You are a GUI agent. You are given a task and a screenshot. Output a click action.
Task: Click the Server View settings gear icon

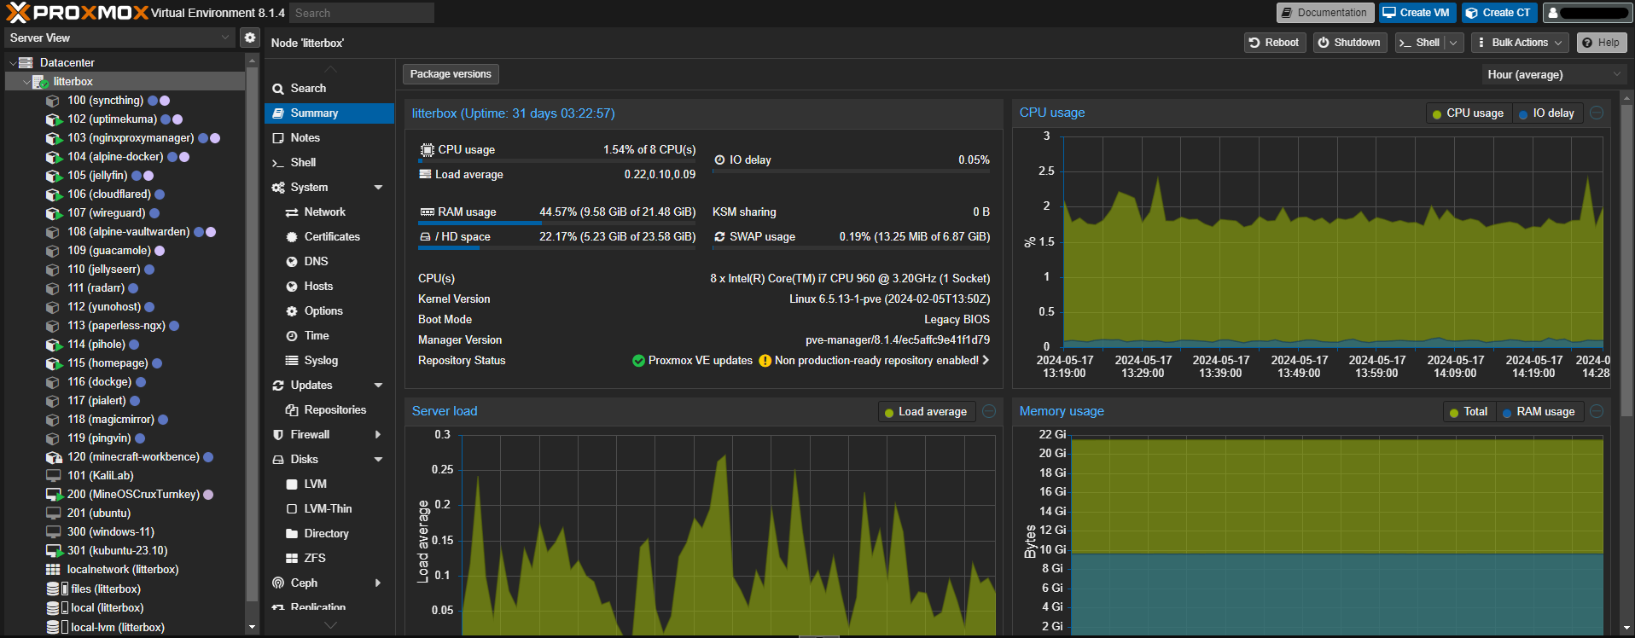tap(249, 38)
